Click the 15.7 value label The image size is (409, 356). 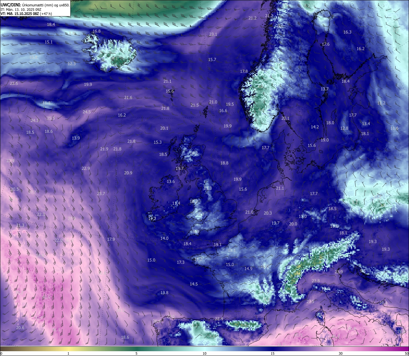tap(212, 60)
